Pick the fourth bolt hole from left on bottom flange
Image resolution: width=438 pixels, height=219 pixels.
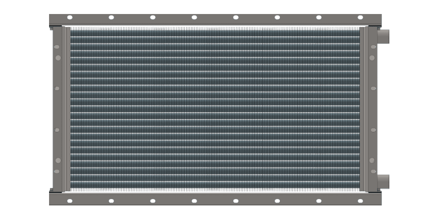tap(194, 201)
